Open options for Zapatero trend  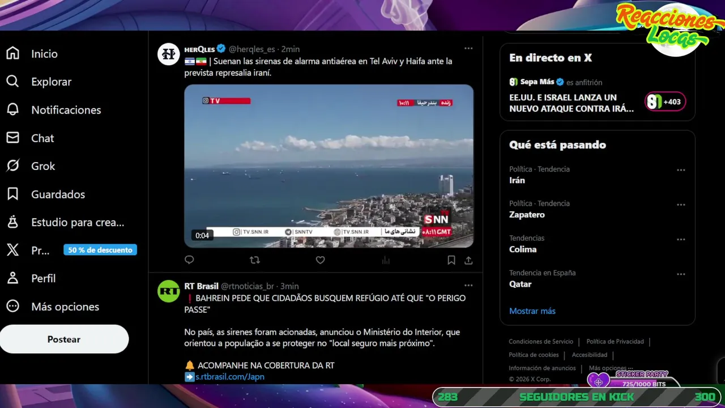[x=681, y=205]
